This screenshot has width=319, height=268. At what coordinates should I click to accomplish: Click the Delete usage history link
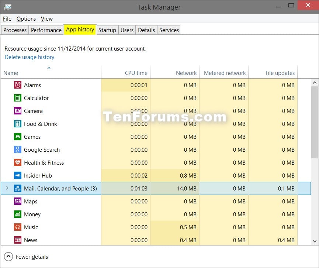[30, 57]
